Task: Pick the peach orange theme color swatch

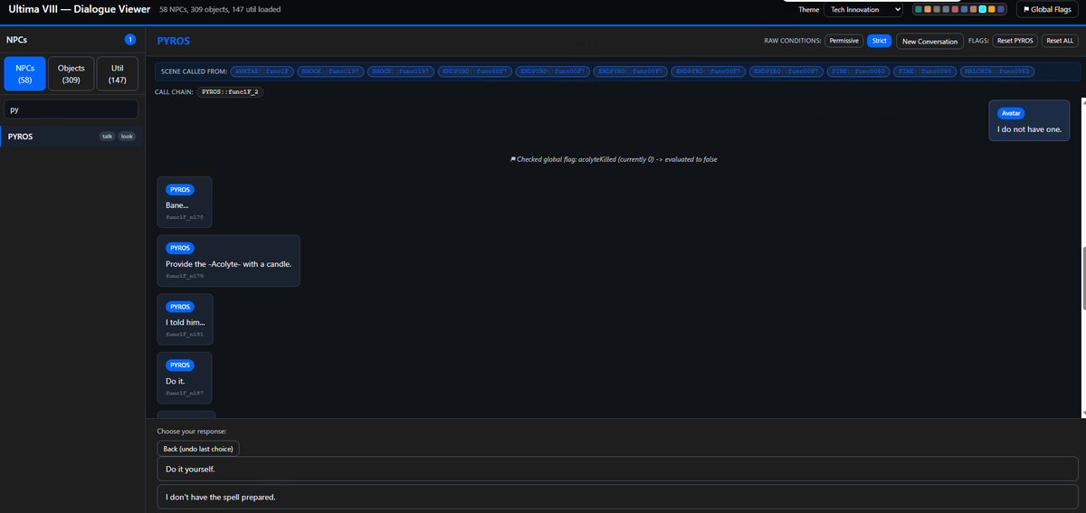Action: pyautogui.click(x=929, y=9)
